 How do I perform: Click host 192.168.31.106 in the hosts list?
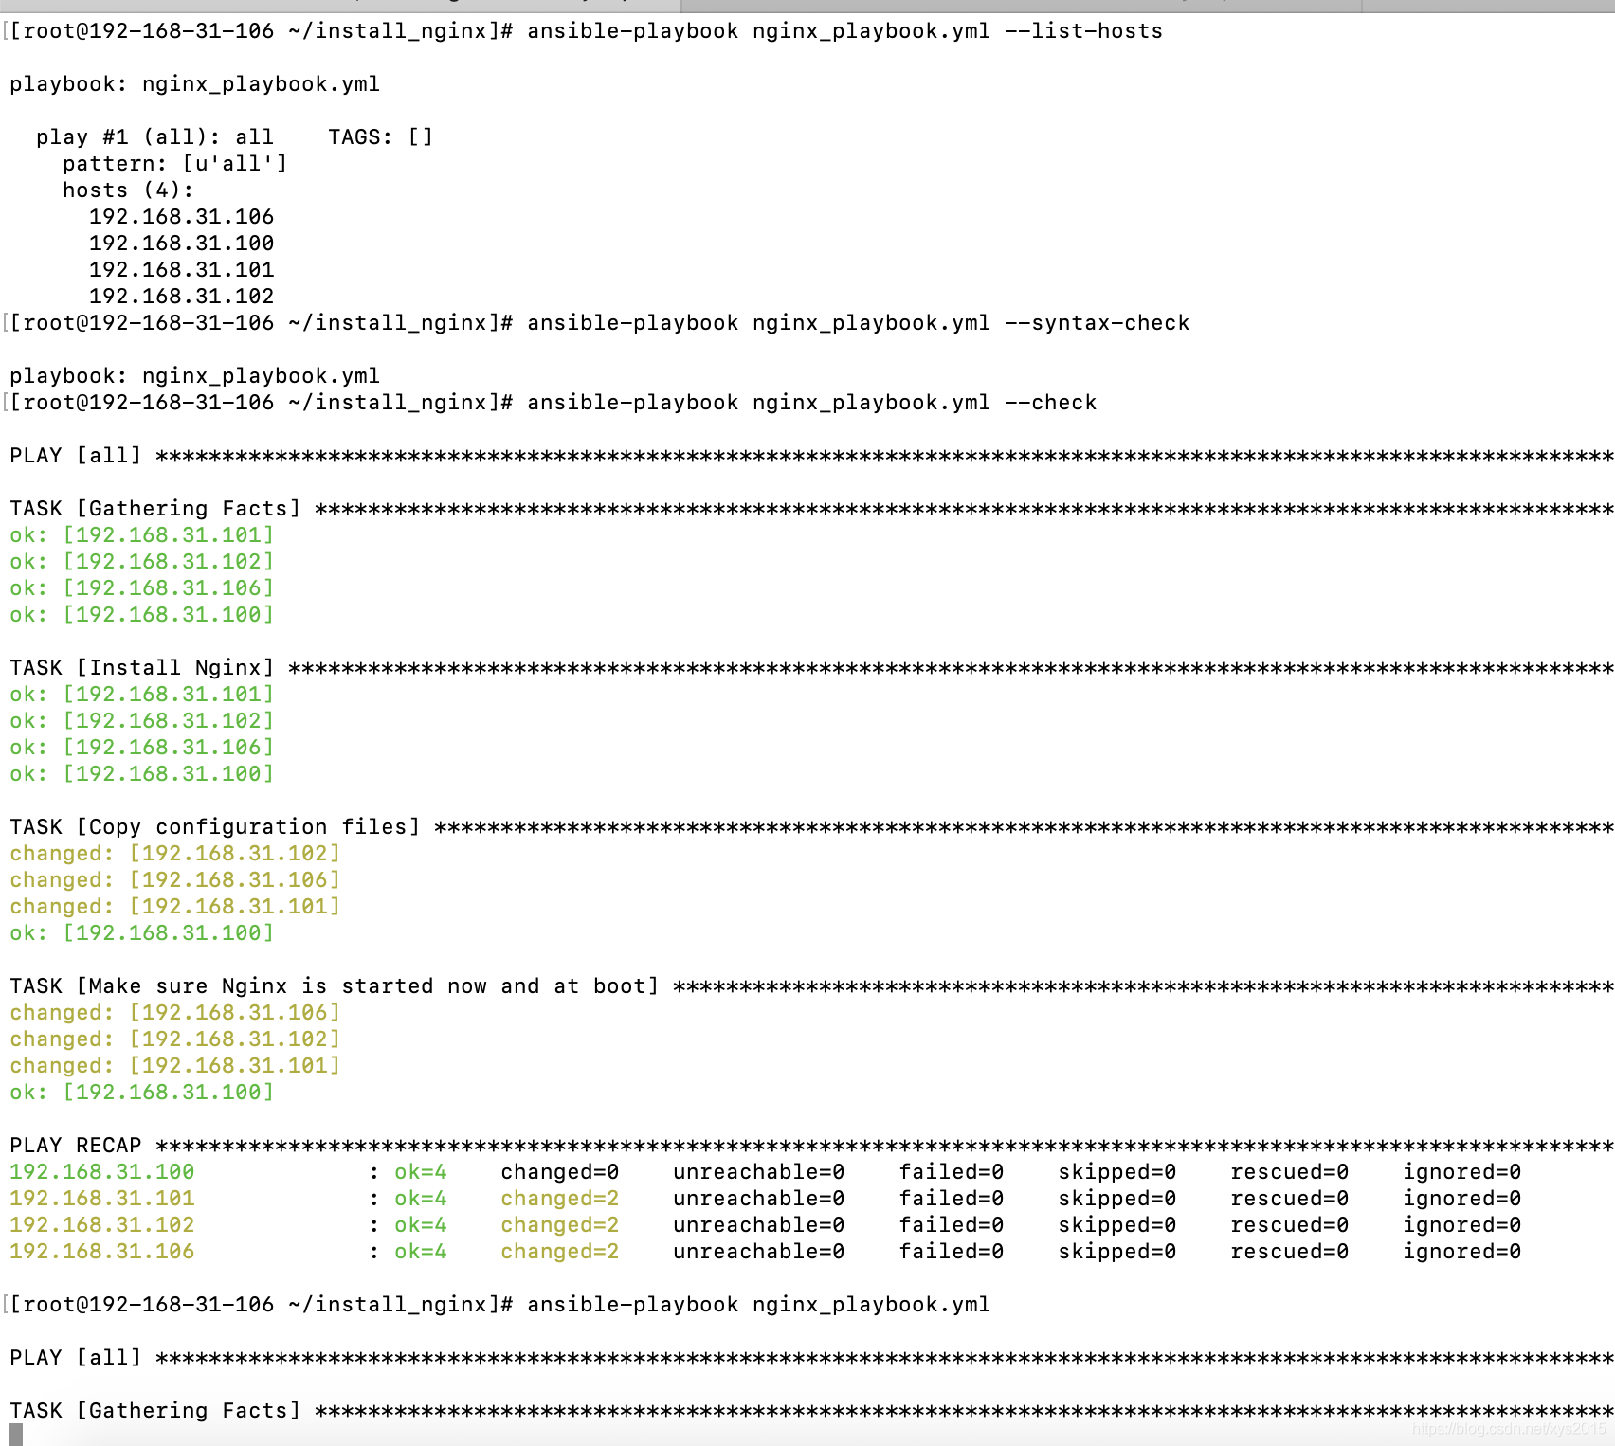point(181,217)
